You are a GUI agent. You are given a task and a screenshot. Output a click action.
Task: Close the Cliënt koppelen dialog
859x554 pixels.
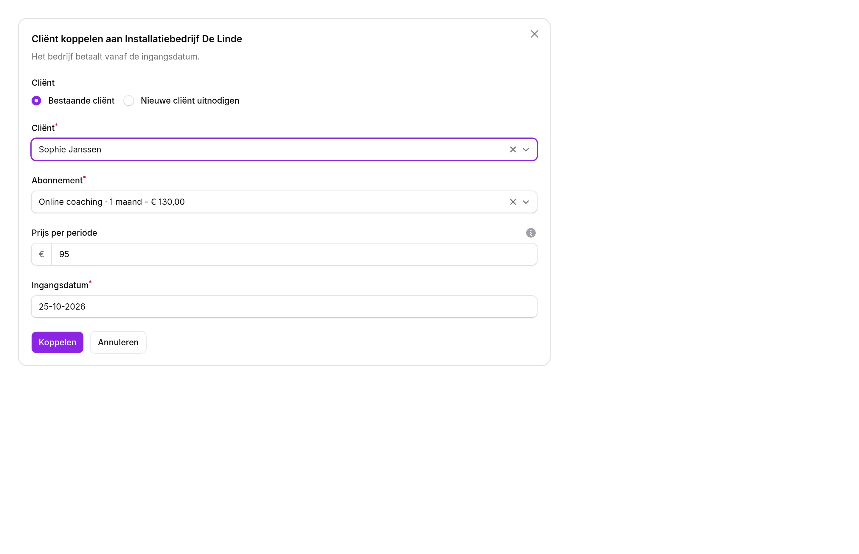pos(534,34)
